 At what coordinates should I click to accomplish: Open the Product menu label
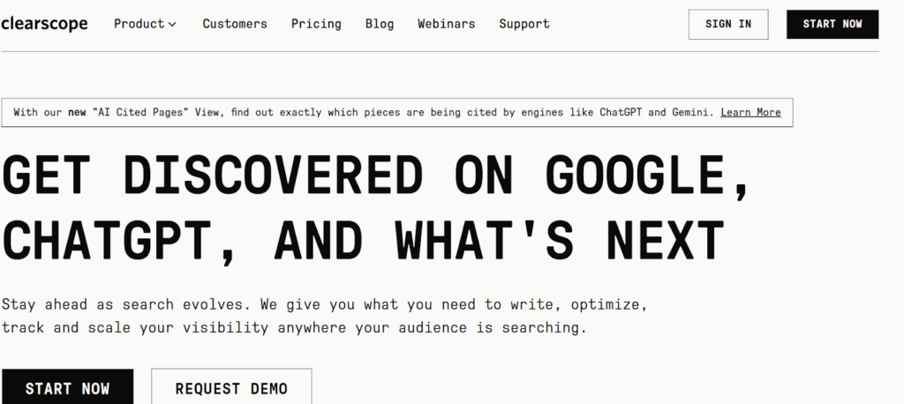pyautogui.click(x=139, y=24)
